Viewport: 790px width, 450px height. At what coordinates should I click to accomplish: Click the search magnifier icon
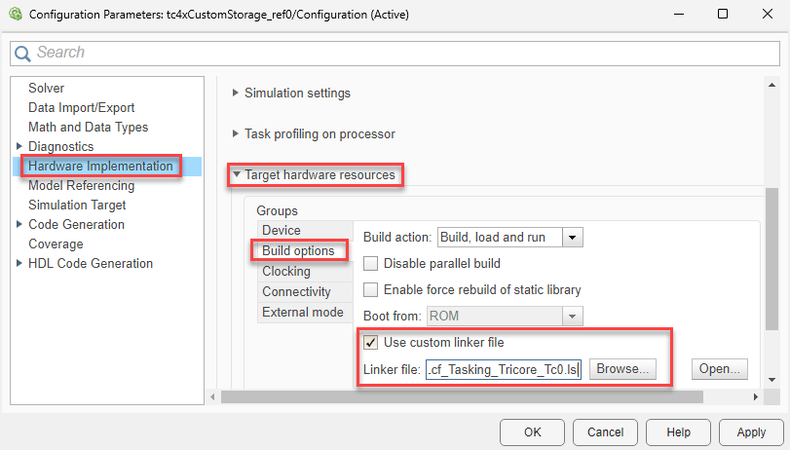(x=23, y=53)
